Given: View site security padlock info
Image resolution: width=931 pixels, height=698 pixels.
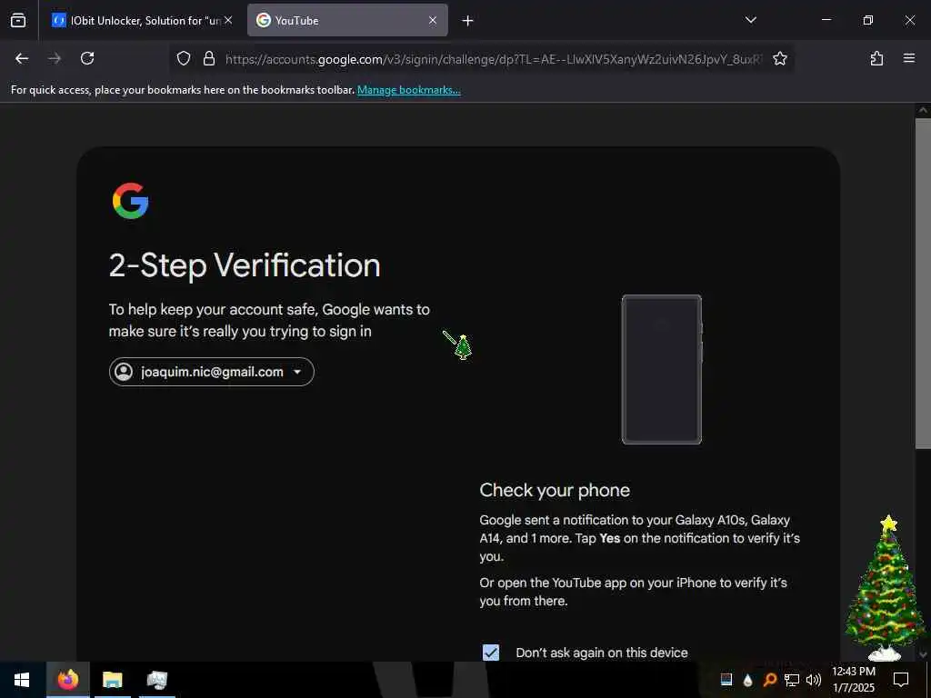Looking at the screenshot, I should pyautogui.click(x=209, y=58).
